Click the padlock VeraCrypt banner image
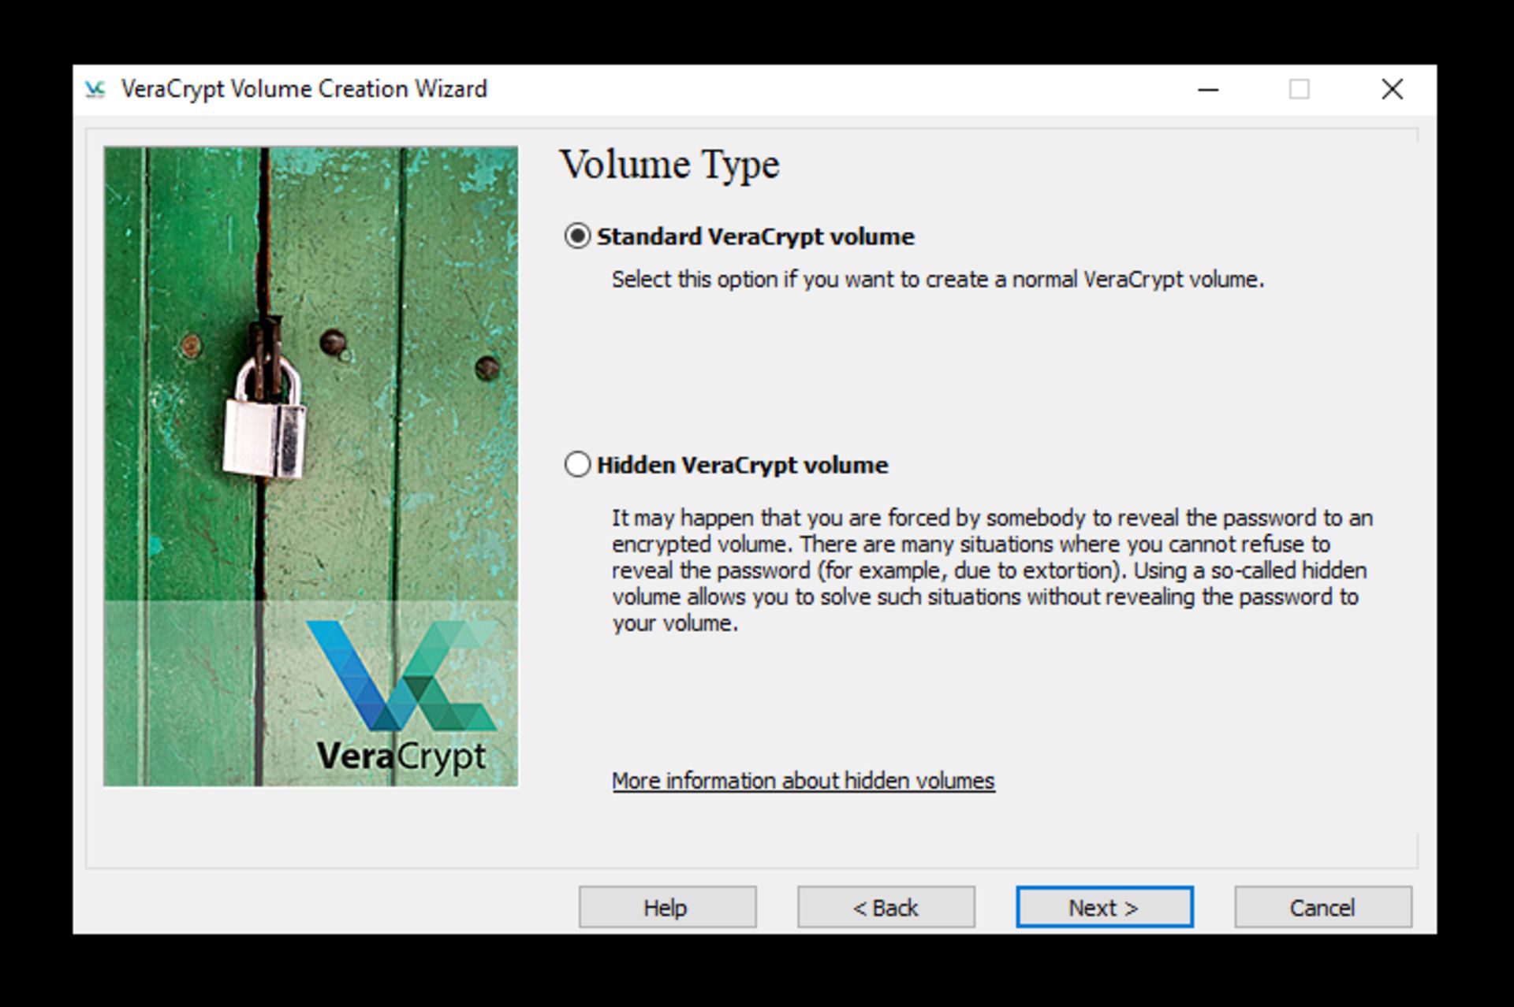This screenshot has height=1007, width=1514. click(311, 466)
